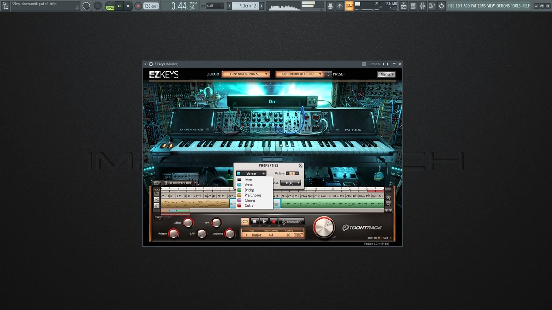Click the Dm chord display
Screen dimensions: 552x310
[x=273, y=101]
